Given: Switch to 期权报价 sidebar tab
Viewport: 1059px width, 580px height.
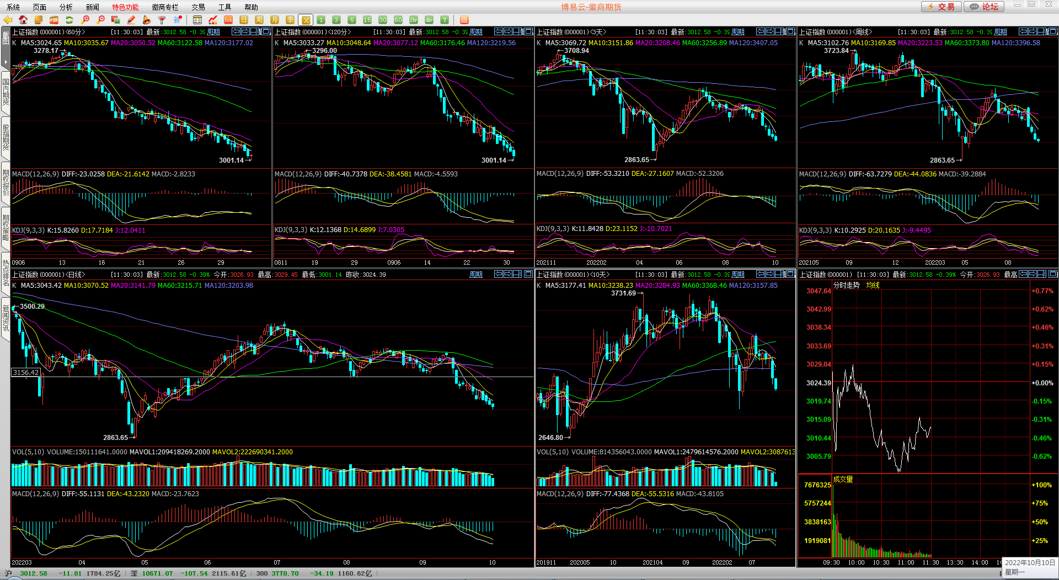Looking at the screenshot, I should 6,183.
